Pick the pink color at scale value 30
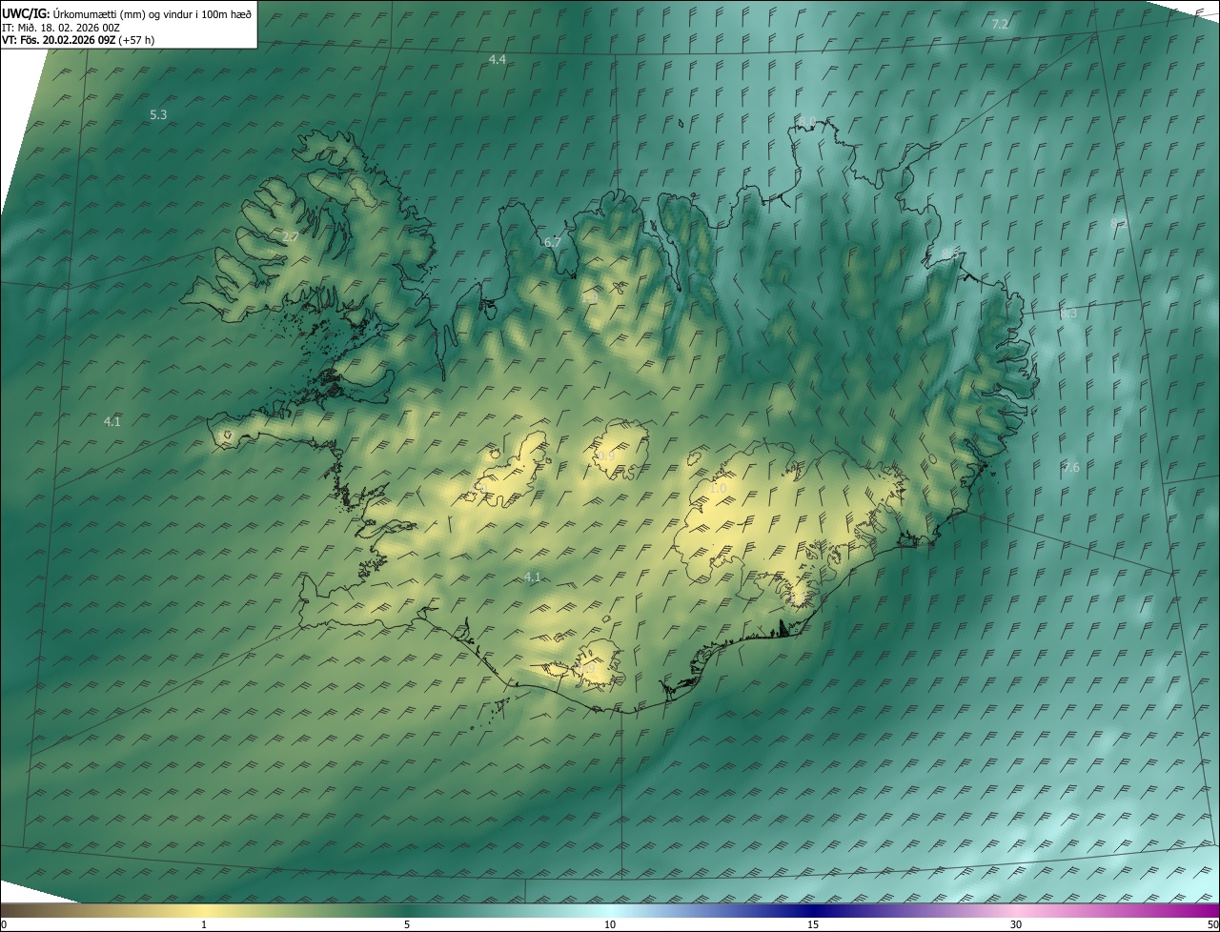 click(x=1016, y=910)
